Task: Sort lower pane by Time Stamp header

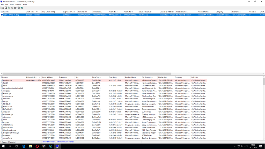Action: 99,77
